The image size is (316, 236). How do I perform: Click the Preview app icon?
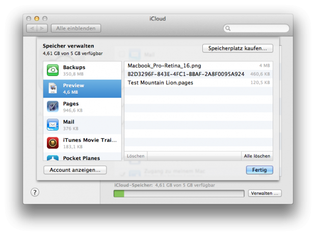click(53, 88)
